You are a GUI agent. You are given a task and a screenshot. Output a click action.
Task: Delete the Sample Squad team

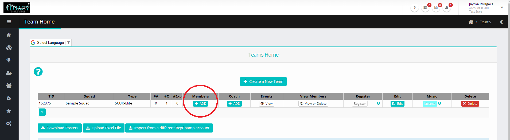tap(470, 104)
